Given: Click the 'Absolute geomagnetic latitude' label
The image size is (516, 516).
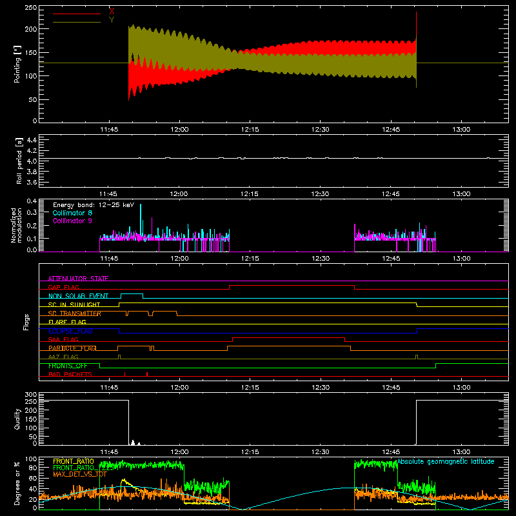Looking at the screenshot, I should pyautogui.click(x=446, y=461).
